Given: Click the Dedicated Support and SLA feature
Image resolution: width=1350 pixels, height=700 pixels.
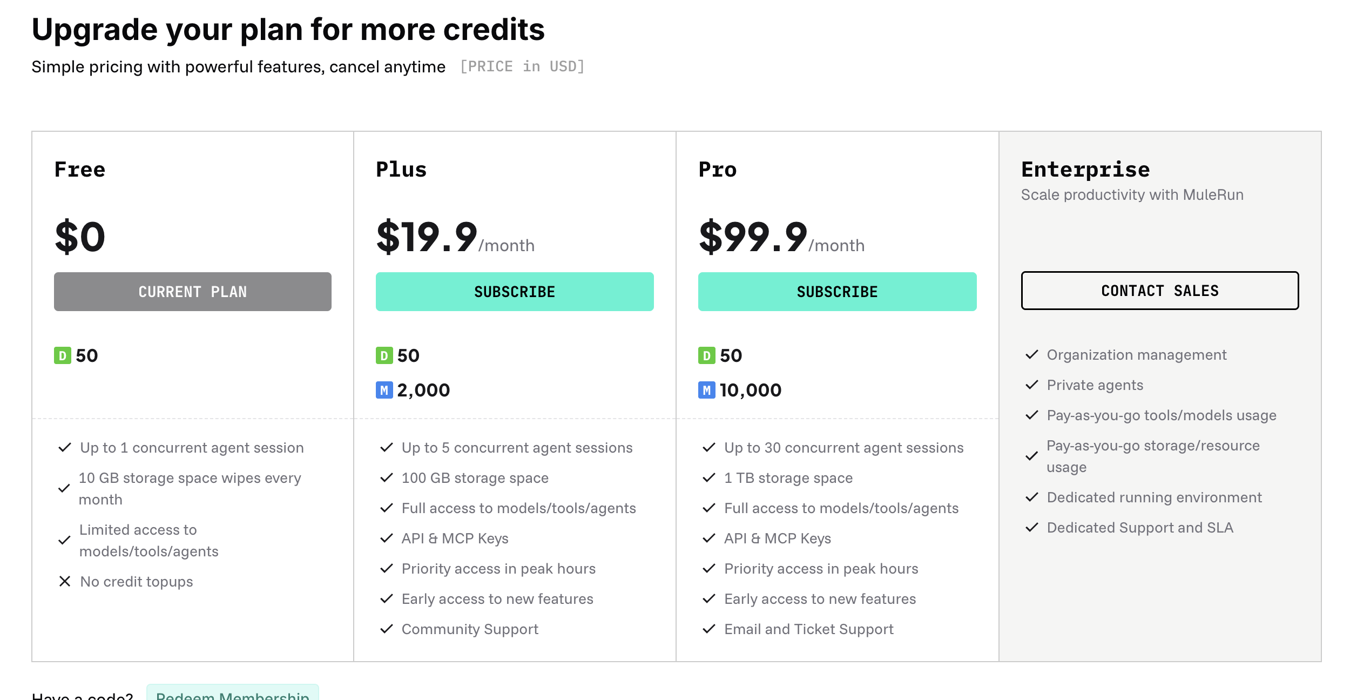Looking at the screenshot, I should [x=1140, y=527].
